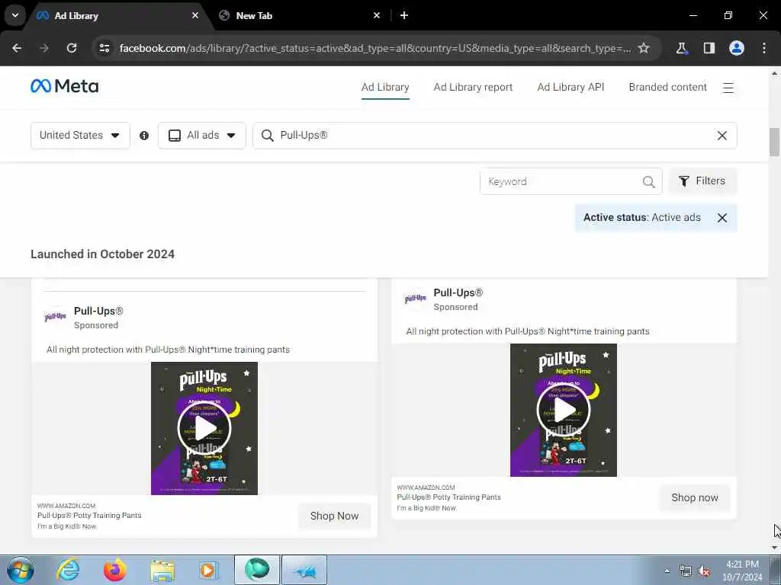Click the magnifier in the Keyword field

[x=648, y=182]
